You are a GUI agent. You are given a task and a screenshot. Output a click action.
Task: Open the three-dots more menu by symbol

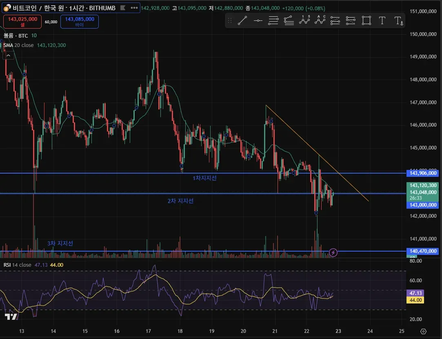click(134, 8)
